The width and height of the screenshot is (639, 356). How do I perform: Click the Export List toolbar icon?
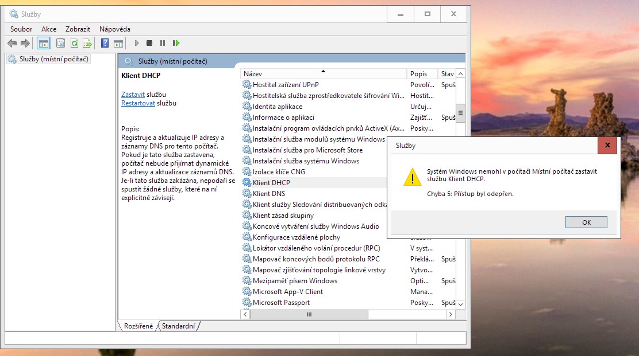87,43
